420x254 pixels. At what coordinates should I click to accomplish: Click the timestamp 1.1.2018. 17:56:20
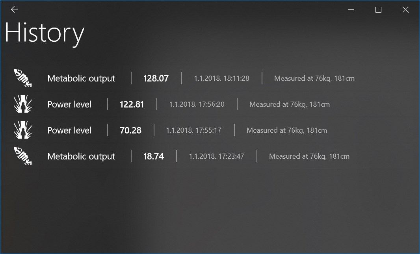197,104
